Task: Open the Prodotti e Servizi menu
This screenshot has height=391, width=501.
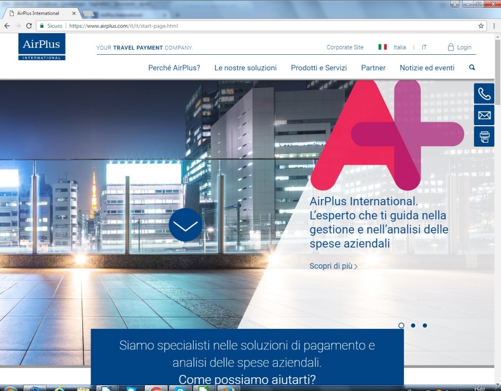Action: point(319,68)
